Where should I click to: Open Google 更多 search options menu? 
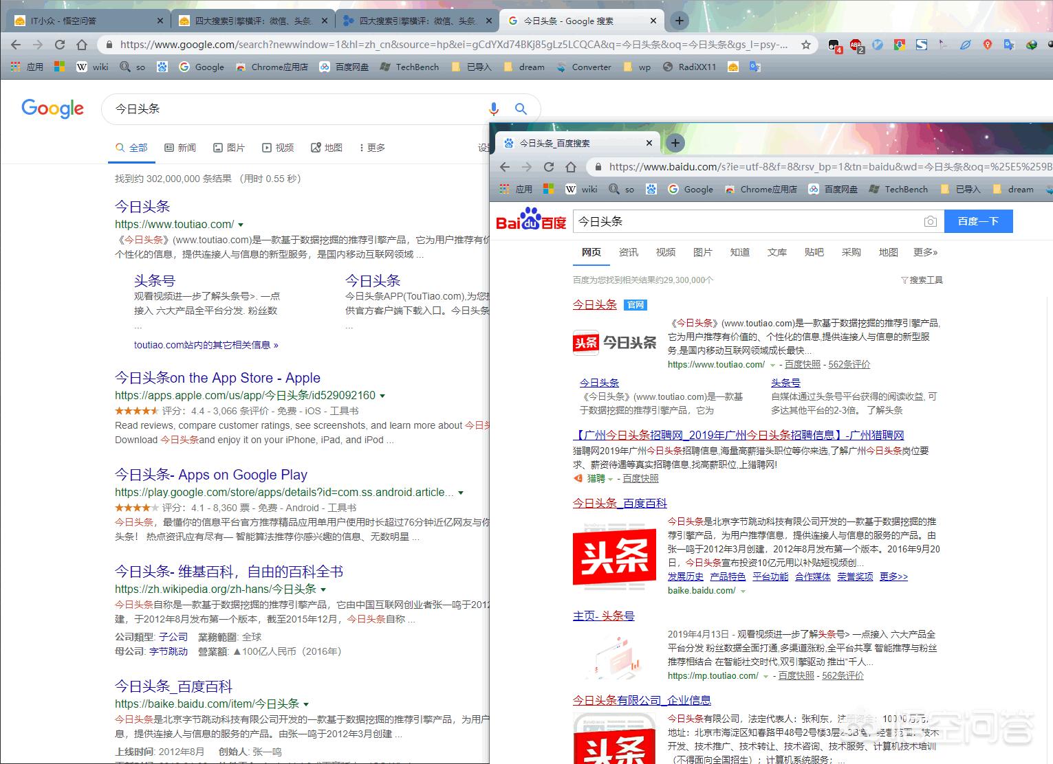pos(372,148)
